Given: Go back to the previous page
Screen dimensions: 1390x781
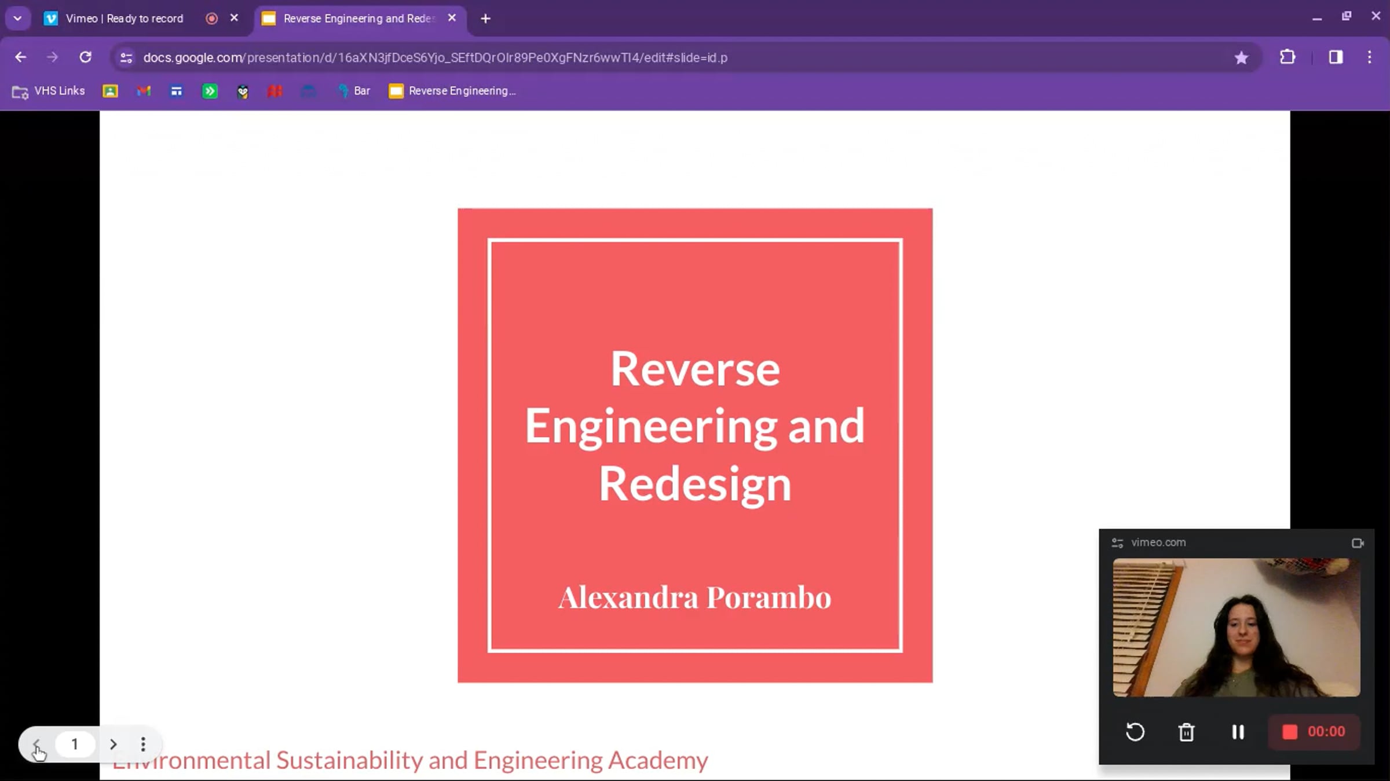Looking at the screenshot, I should pos(21,57).
